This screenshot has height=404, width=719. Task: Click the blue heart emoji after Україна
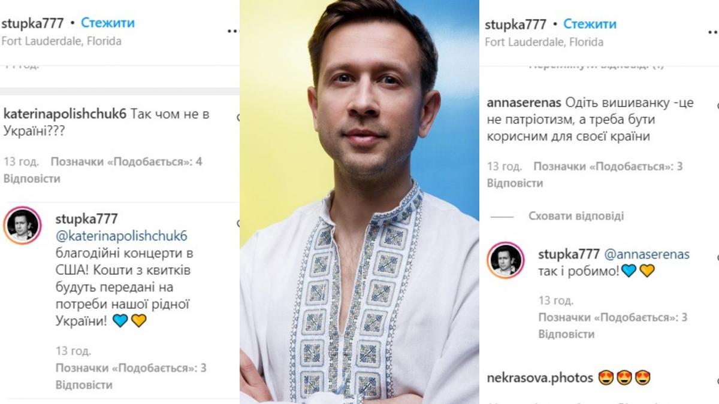click(x=120, y=321)
